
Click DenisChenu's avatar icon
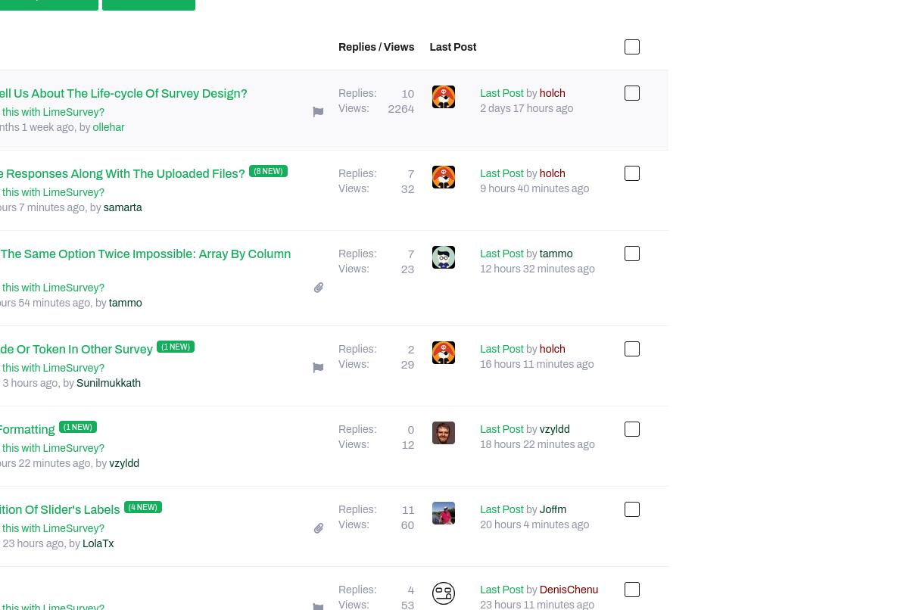pos(444,593)
